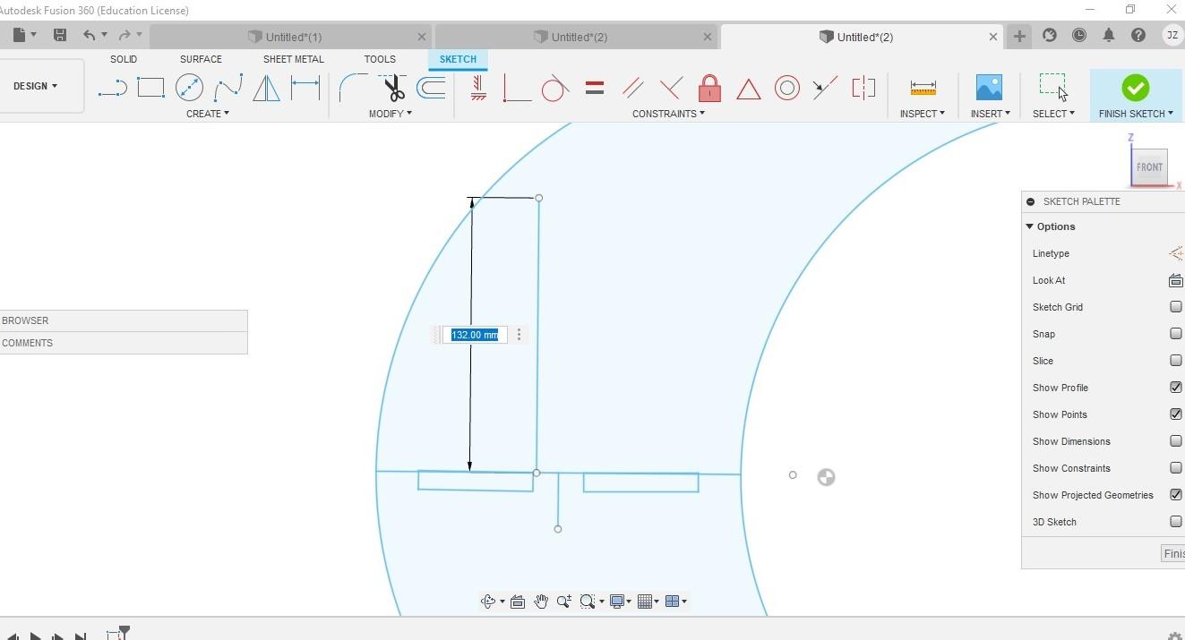Uncheck Show Profile
The width and height of the screenshot is (1185, 640).
coord(1175,388)
